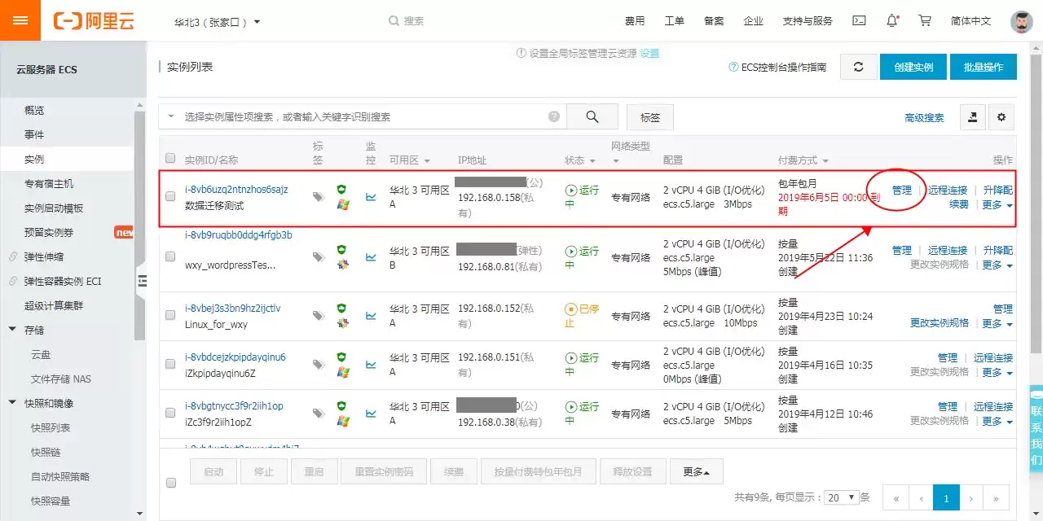Open the bottom bar 更多 dropdown
Image resolution: width=1043 pixels, height=521 pixels.
696,471
